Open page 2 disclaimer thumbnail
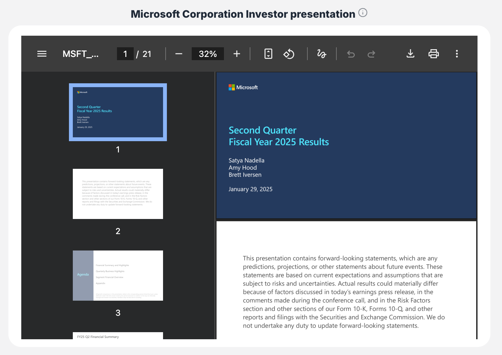The height and width of the screenshot is (355, 502). 118,194
